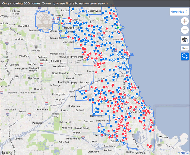Viewport: 190px width, 155px height.
Task: Select the green cluster marker labeled 2
Action: tap(118, 28)
